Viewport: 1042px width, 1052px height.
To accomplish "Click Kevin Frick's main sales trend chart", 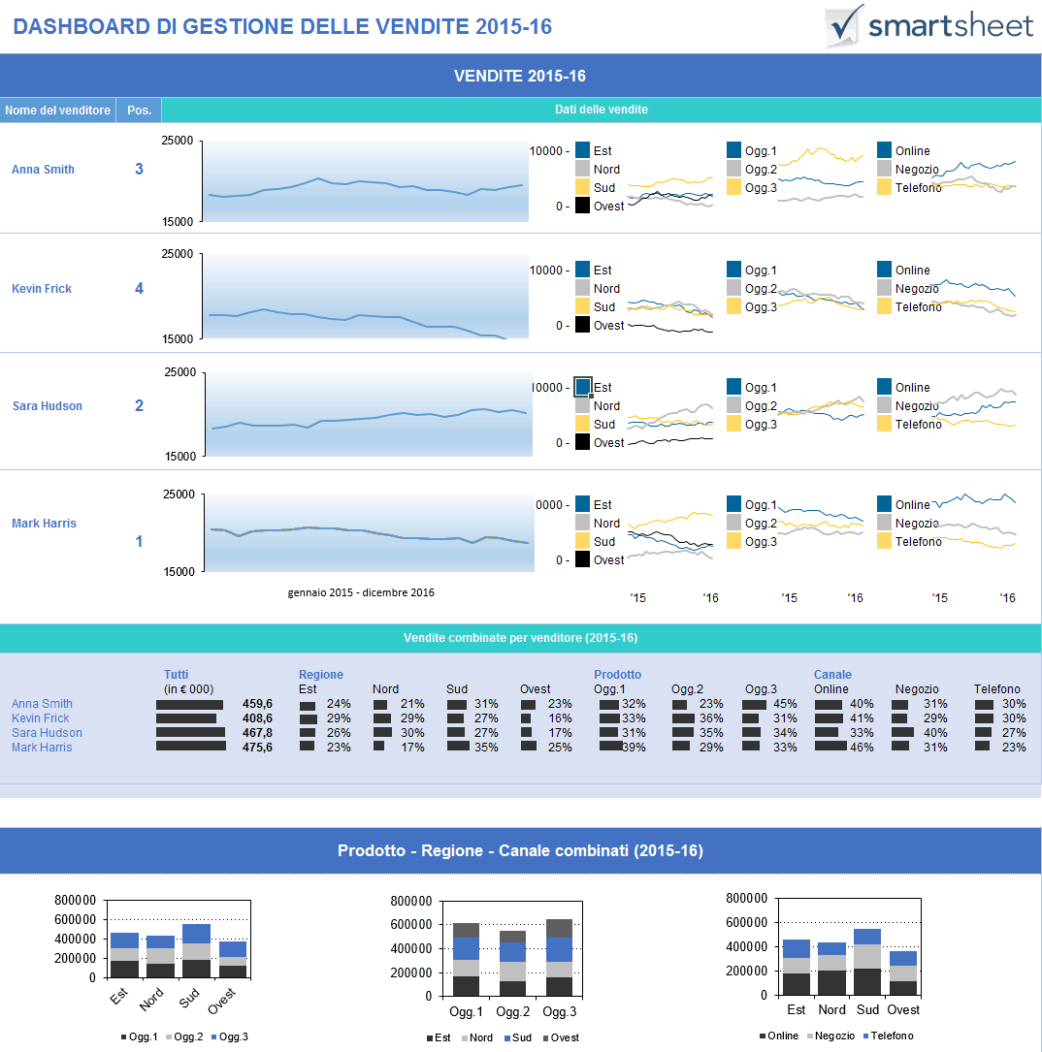I will point(365,296).
